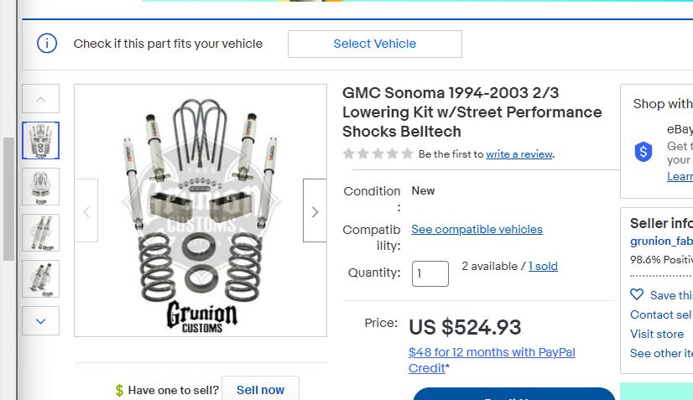Screen dimensions: 693x400
Task: Select the fourth product thumbnail
Action: 40,279
